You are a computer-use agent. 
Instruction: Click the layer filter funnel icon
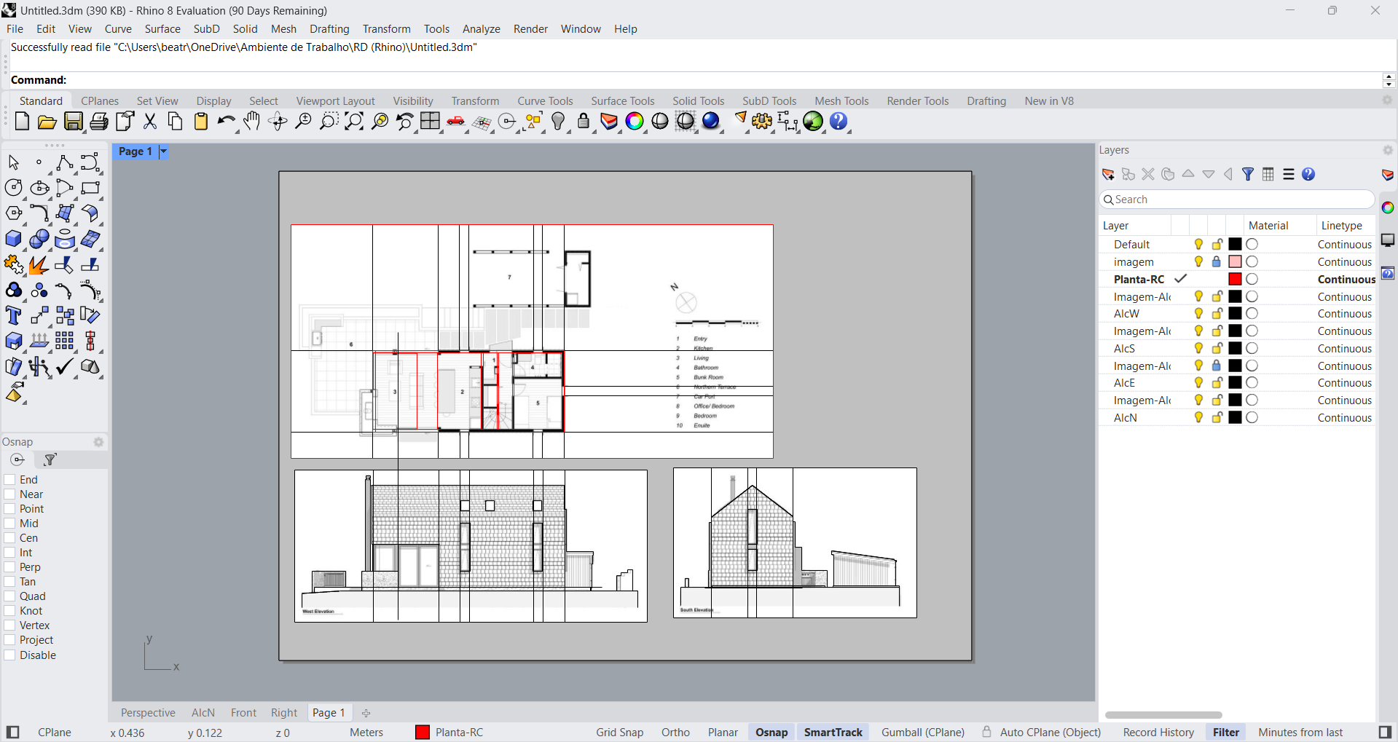tap(1248, 174)
